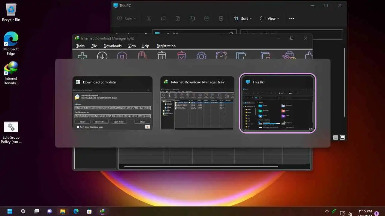Open the View dropdown in This PC window
The image size is (385, 216).
point(270,18)
